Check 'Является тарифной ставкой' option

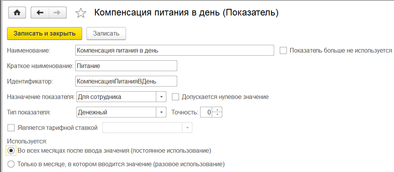11,128
